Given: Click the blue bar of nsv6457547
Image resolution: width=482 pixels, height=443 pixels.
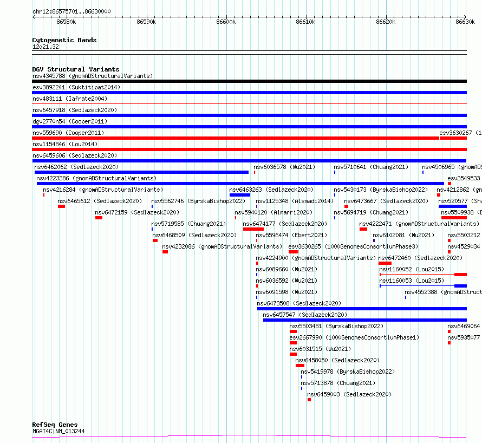Looking at the screenshot, I should tap(365, 320).
